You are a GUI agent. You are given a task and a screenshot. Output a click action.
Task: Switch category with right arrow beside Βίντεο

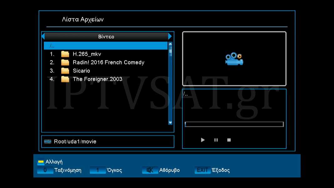(x=170, y=37)
